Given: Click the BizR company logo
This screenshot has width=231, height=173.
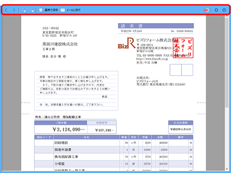Looking at the screenshot, I should (x=127, y=43).
